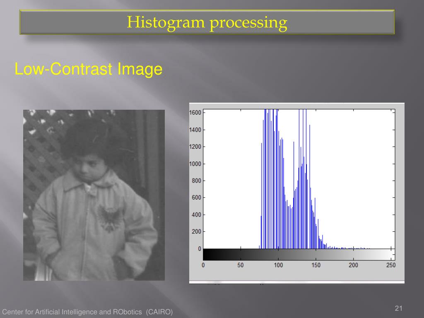
Task: Click the x-axis label 200
Action: pyautogui.click(x=353, y=265)
